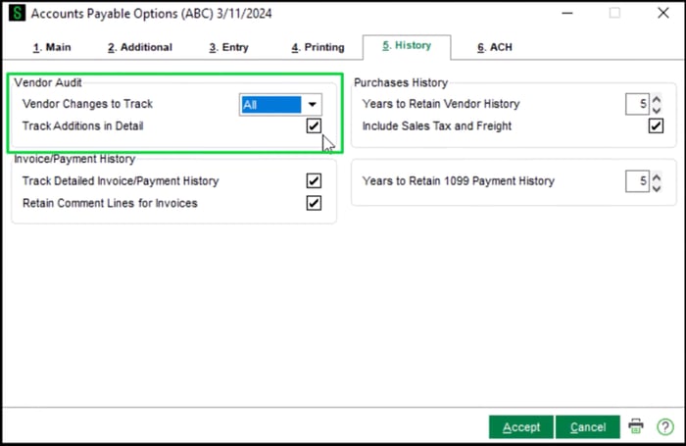Go to the Entry tab

click(x=229, y=47)
